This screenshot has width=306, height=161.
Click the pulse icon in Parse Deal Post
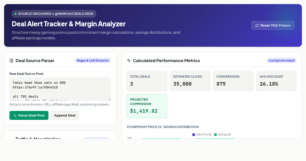[x=15, y=116]
